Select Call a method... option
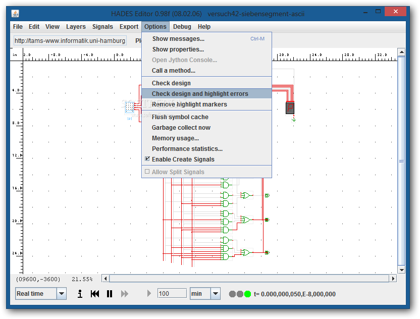420x319 pixels. (x=206, y=71)
